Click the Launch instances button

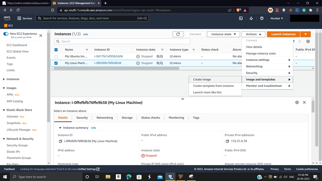point(283,34)
